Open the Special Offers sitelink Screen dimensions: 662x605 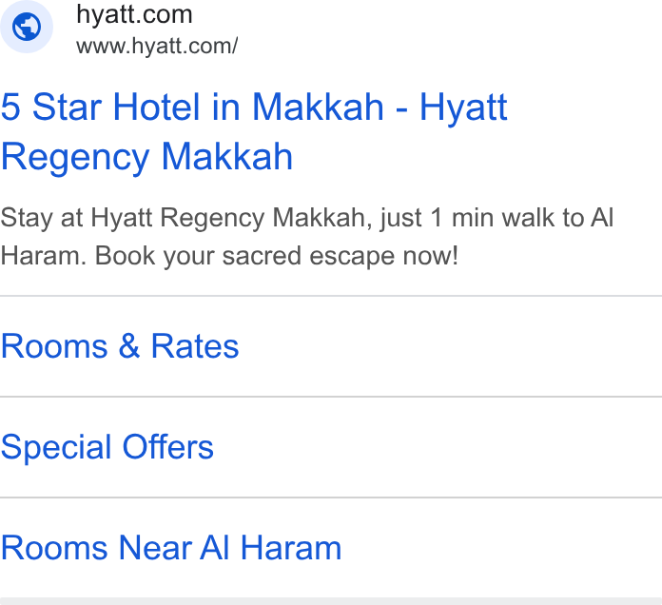coord(107,447)
